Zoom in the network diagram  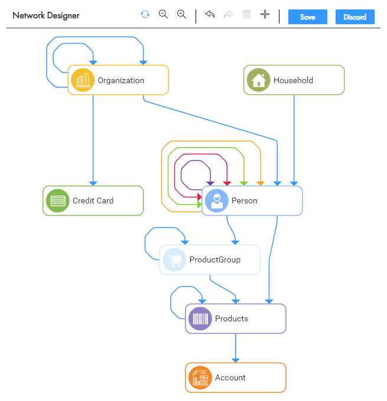[182, 14]
